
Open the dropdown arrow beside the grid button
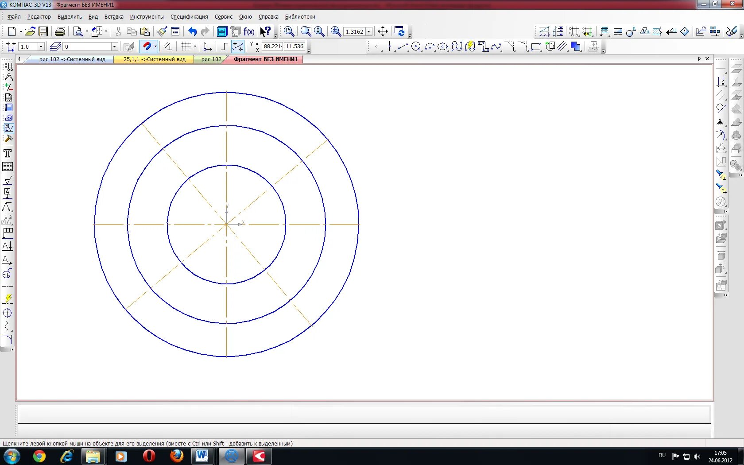click(x=195, y=46)
